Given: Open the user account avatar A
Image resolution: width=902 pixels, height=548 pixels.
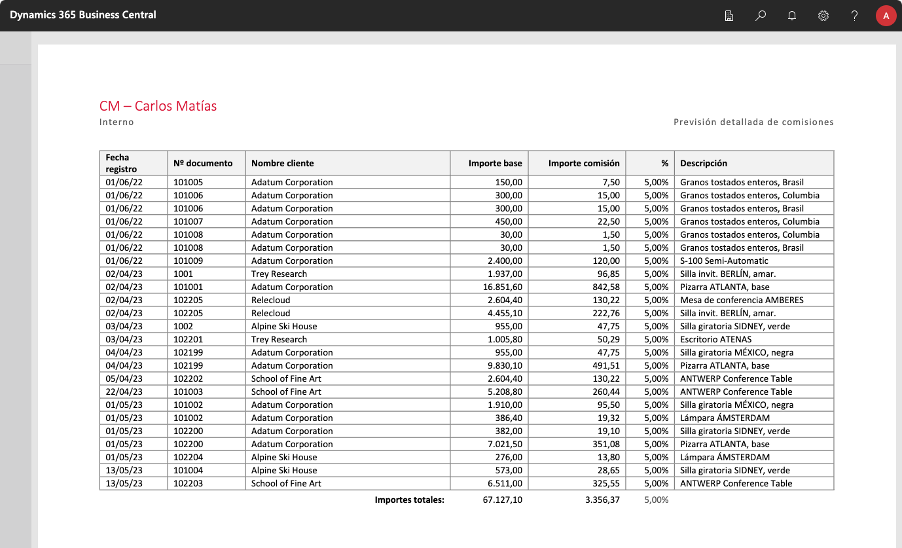Looking at the screenshot, I should pyautogui.click(x=886, y=16).
